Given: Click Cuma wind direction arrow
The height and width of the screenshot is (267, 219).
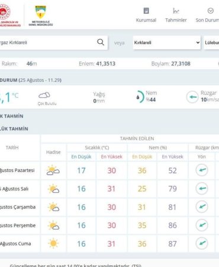Looking at the screenshot, I should (202, 243).
